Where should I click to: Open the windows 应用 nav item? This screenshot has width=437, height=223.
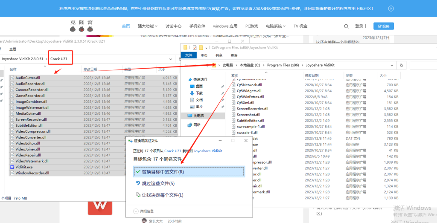click(225, 26)
